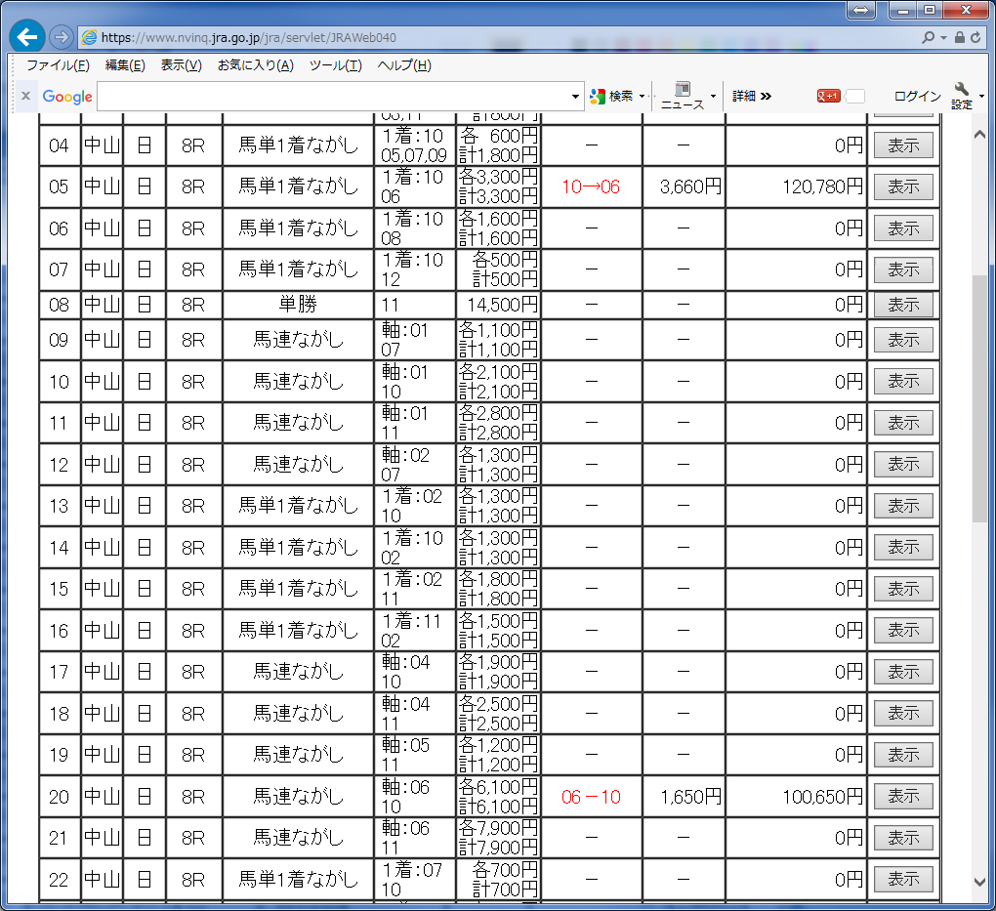The width and height of the screenshot is (996, 911).
Task: Click the 1,650円 odds cell
Action: click(684, 797)
